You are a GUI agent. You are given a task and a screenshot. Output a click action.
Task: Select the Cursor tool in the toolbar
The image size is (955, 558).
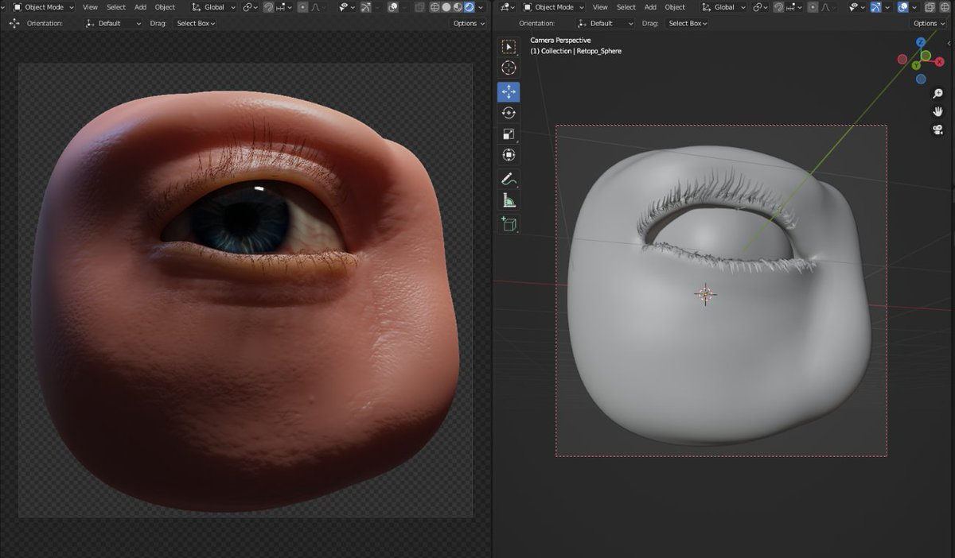(x=508, y=68)
